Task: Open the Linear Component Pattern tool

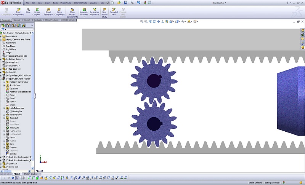Action: [x=37, y=12]
